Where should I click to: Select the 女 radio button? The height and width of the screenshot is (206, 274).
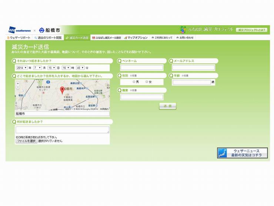coord(147,82)
